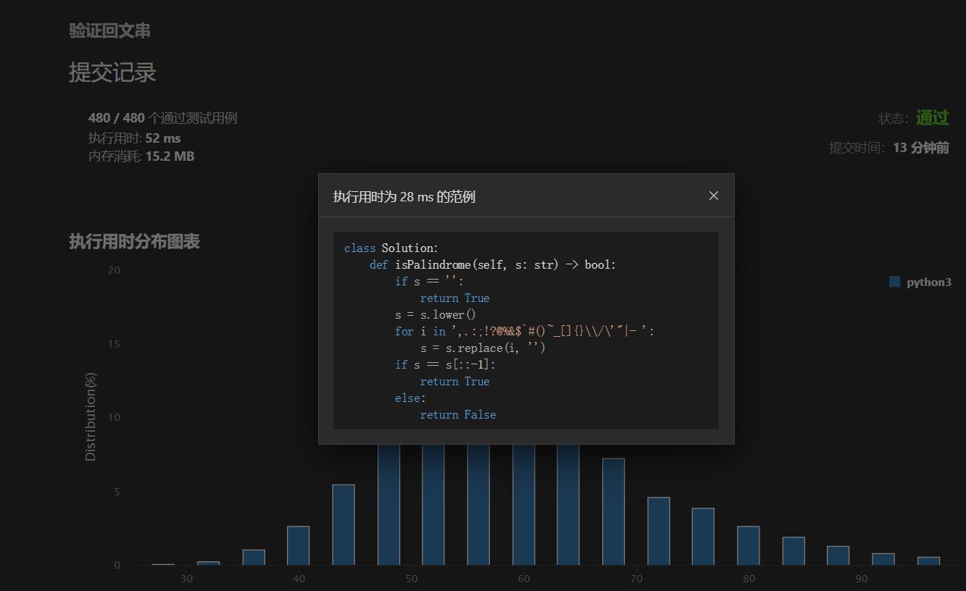Select the distribution bar at 68 ms
Viewport: 966px width, 591px height.
613,512
